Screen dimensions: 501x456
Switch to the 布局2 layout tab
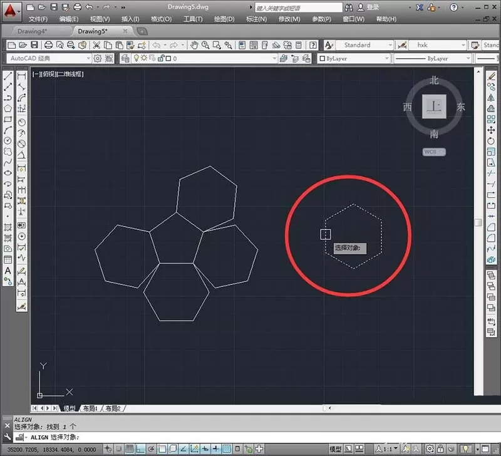(x=113, y=408)
